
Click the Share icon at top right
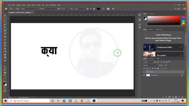[x=184, y=9]
